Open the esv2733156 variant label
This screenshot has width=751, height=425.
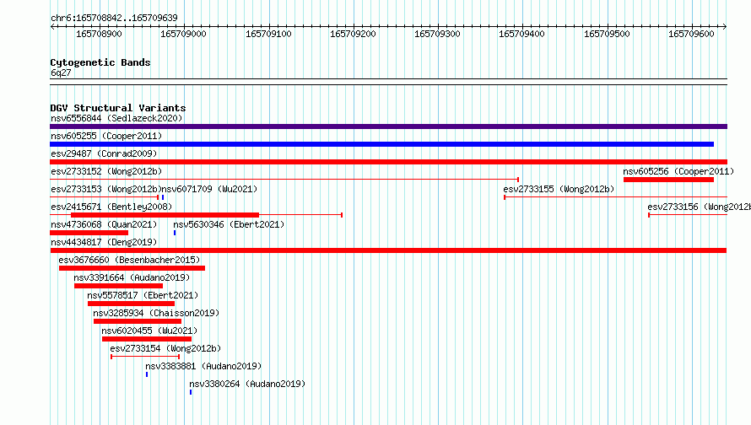[700, 207]
